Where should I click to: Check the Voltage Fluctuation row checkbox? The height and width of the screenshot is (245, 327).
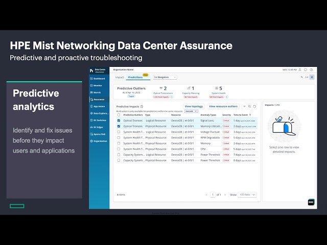(119, 132)
